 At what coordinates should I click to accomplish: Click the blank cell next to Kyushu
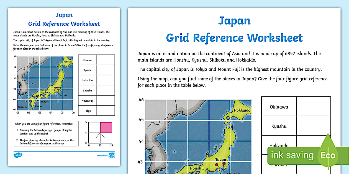pos(314,126)
